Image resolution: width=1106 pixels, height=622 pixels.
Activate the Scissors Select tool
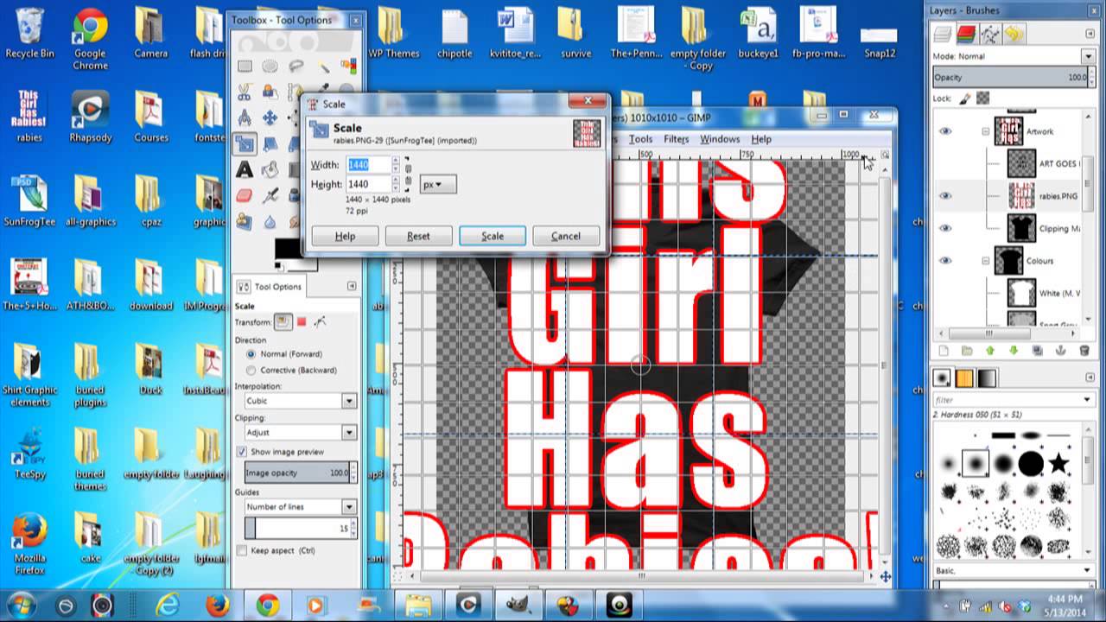point(245,92)
